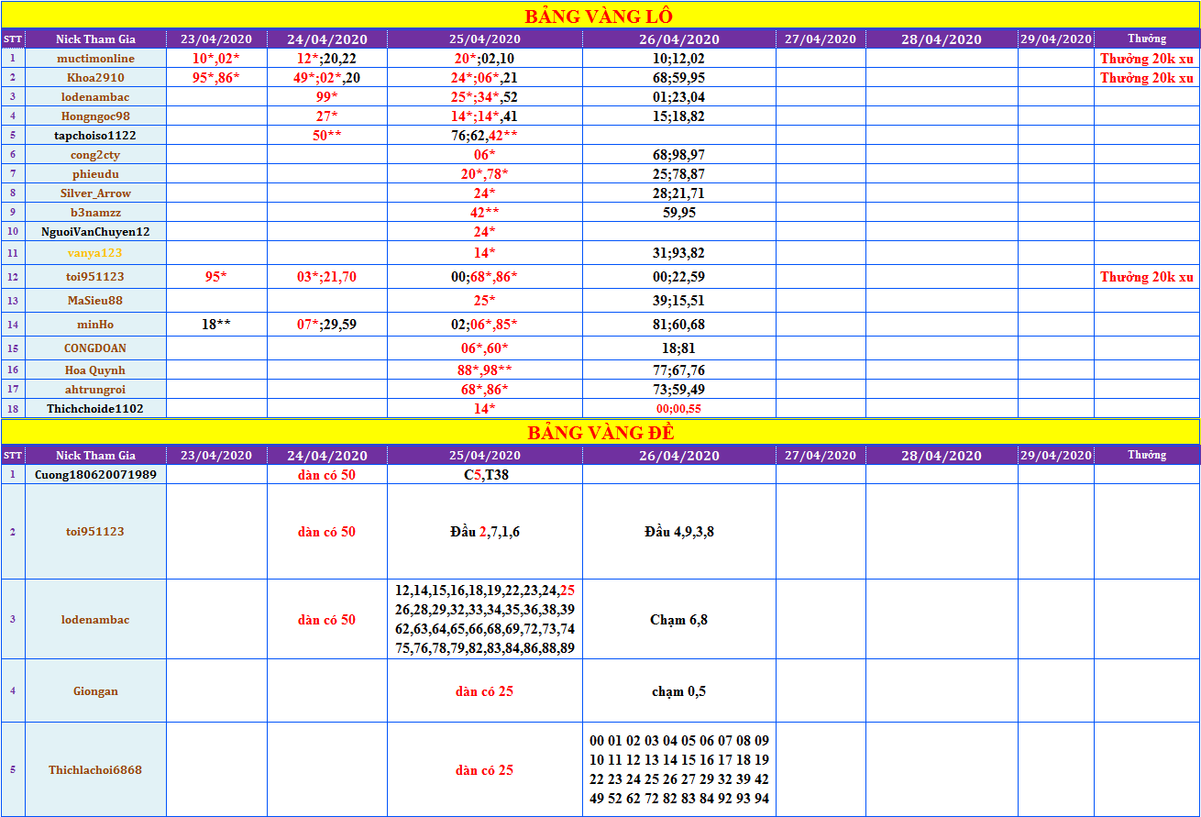Click the BẢNG VÀNG LÔ title banner
The image size is (1201, 817).
pos(599,16)
